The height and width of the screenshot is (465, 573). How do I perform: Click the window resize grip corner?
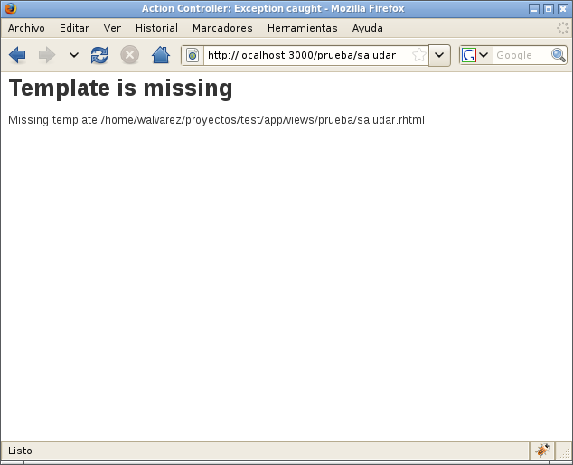point(565,452)
